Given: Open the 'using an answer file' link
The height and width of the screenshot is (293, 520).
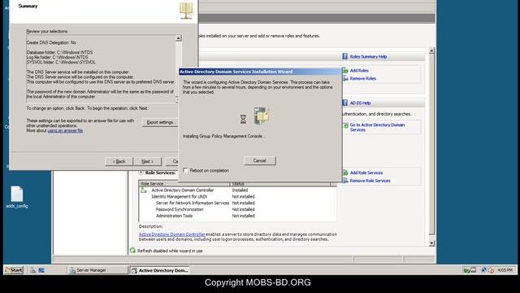Looking at the screenshot, I should (65, 130).
